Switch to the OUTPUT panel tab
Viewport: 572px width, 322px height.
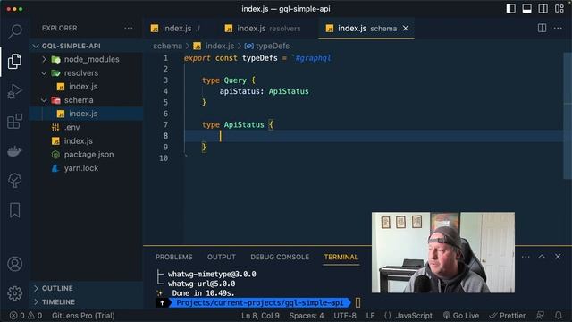tap(222, 257)
